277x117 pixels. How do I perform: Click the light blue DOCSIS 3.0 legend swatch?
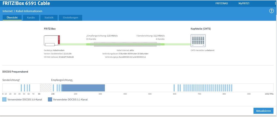pos(5,99)
